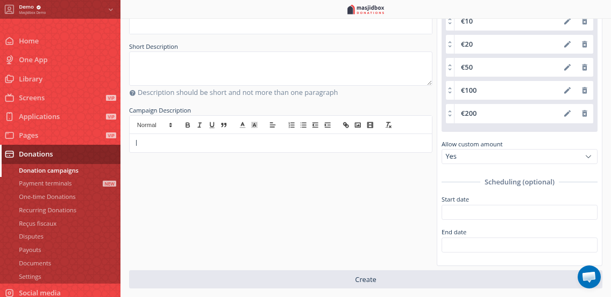Screen dimensions: 611x297
Task: Toggle bold formatting in campaign editor
Action: pyautogui.click(x=187, y=125)
